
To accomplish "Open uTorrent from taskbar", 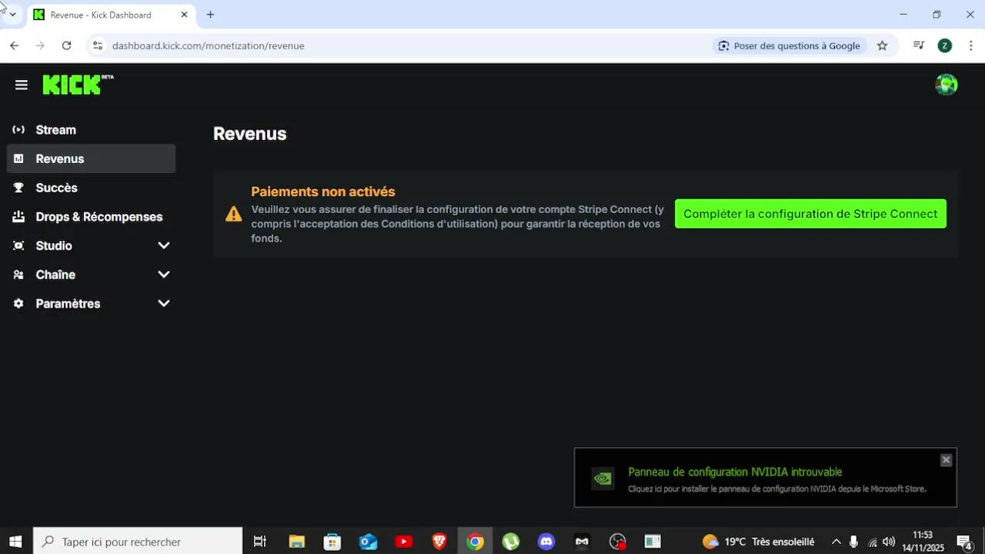I will (x=511, y=542).
